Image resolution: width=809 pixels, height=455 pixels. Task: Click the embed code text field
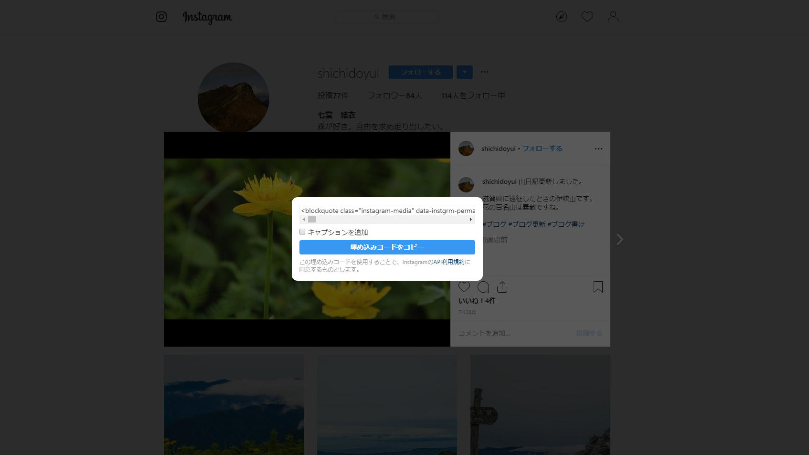[x=387, y=211]
